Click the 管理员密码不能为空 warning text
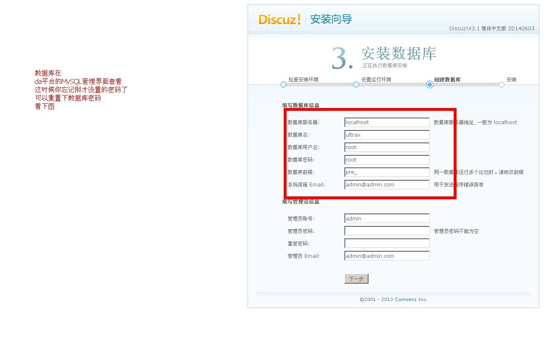The height and width of the screenshot is (338, 555). (456, 231)
